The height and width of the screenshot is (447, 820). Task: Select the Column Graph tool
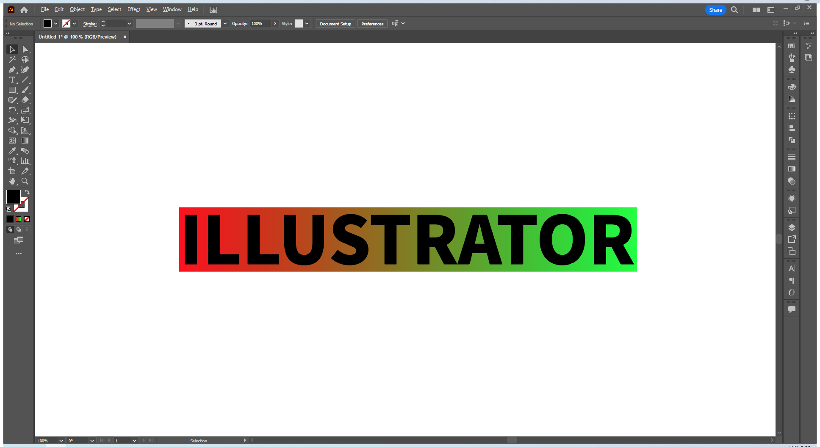25,161
